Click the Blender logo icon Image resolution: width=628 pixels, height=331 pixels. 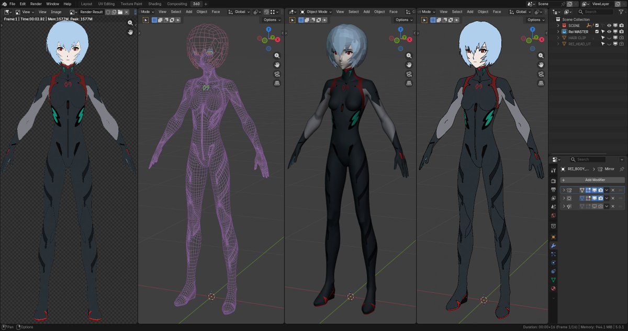click(x=4, y=4)
